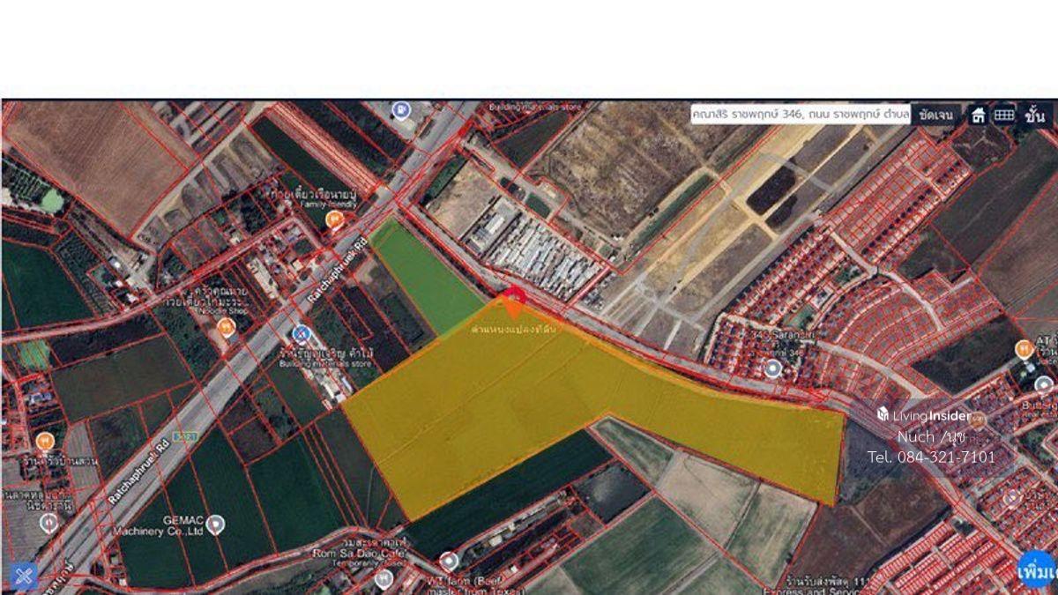Click the address search field

(x=800, y=115)
